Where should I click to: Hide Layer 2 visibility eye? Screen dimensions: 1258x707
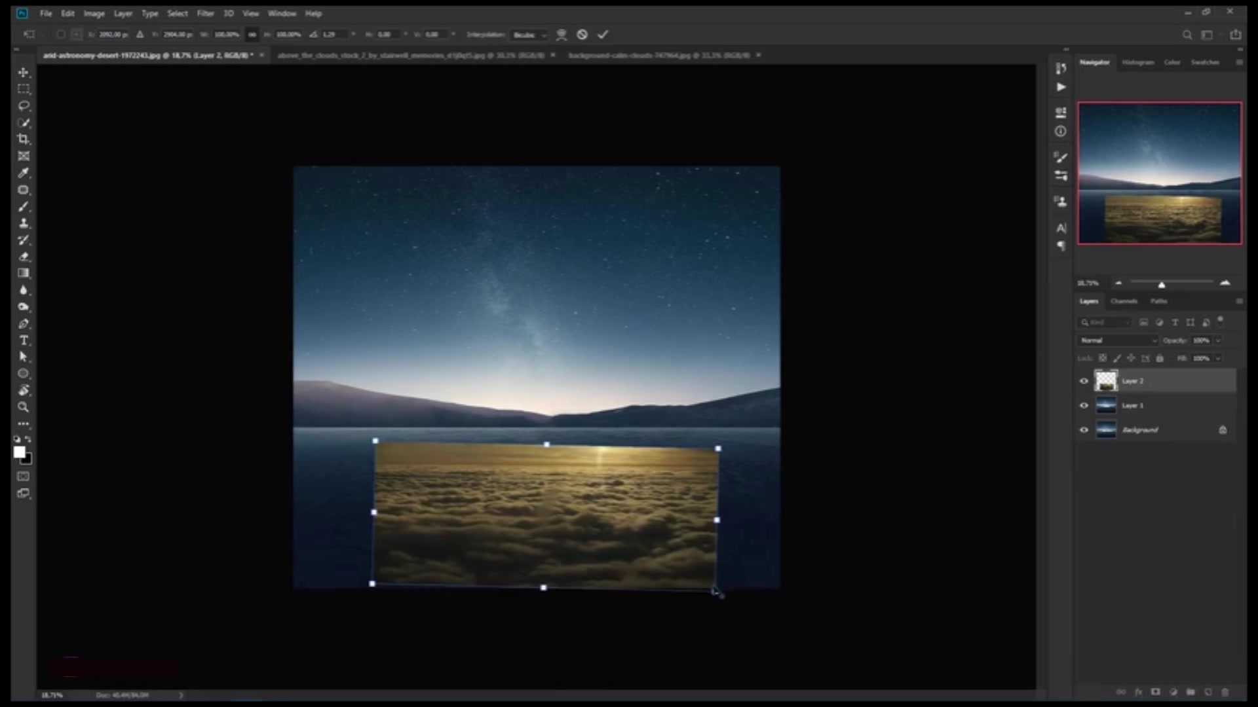point(1084,381)
